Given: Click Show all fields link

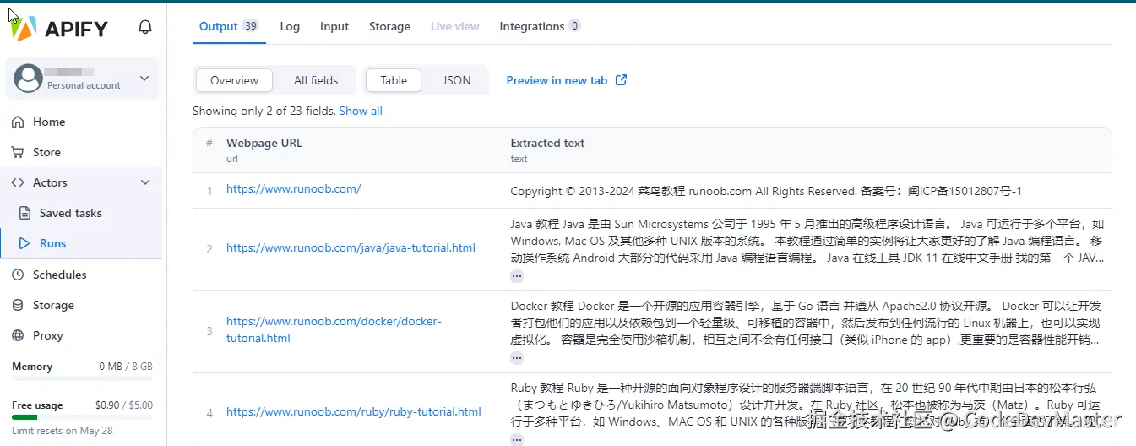Looking at the screenshot, I should pyautogui.click(x=361, y=111).
